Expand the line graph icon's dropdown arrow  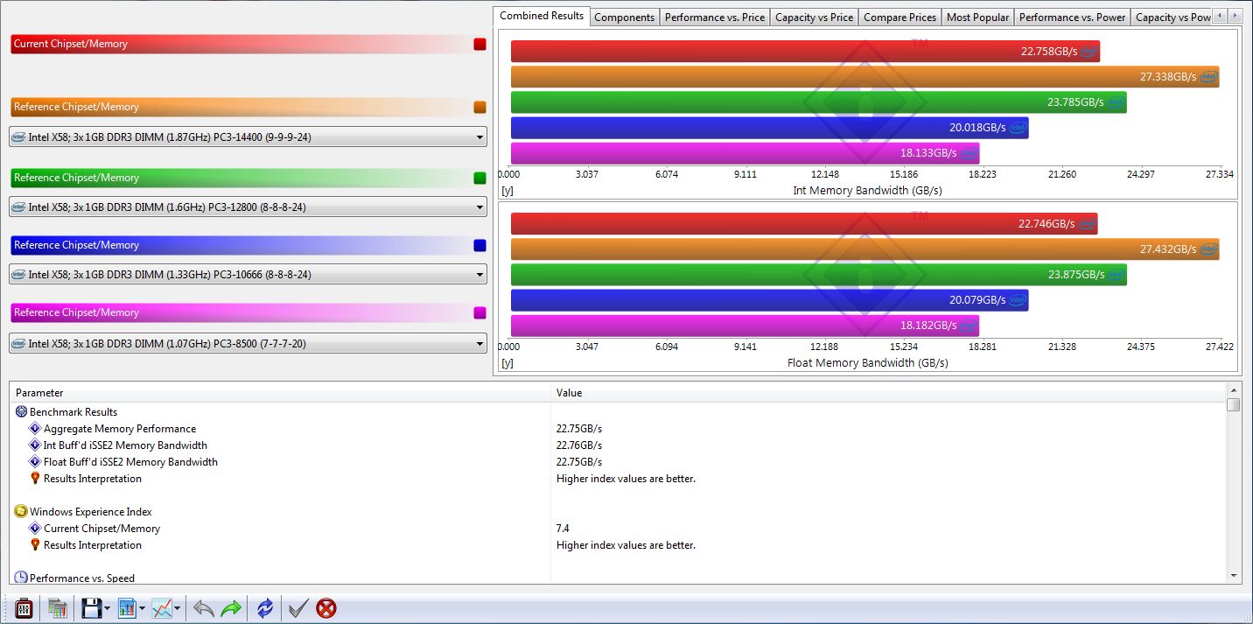pos(177,608)
